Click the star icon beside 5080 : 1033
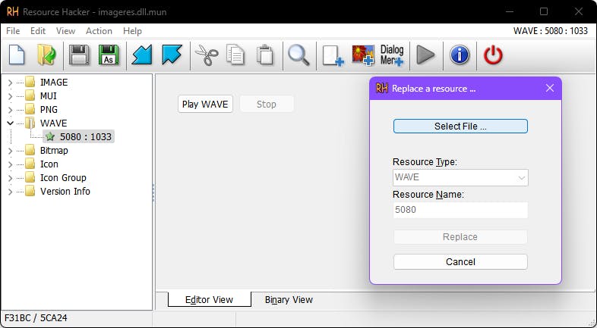 coord(50,136)
